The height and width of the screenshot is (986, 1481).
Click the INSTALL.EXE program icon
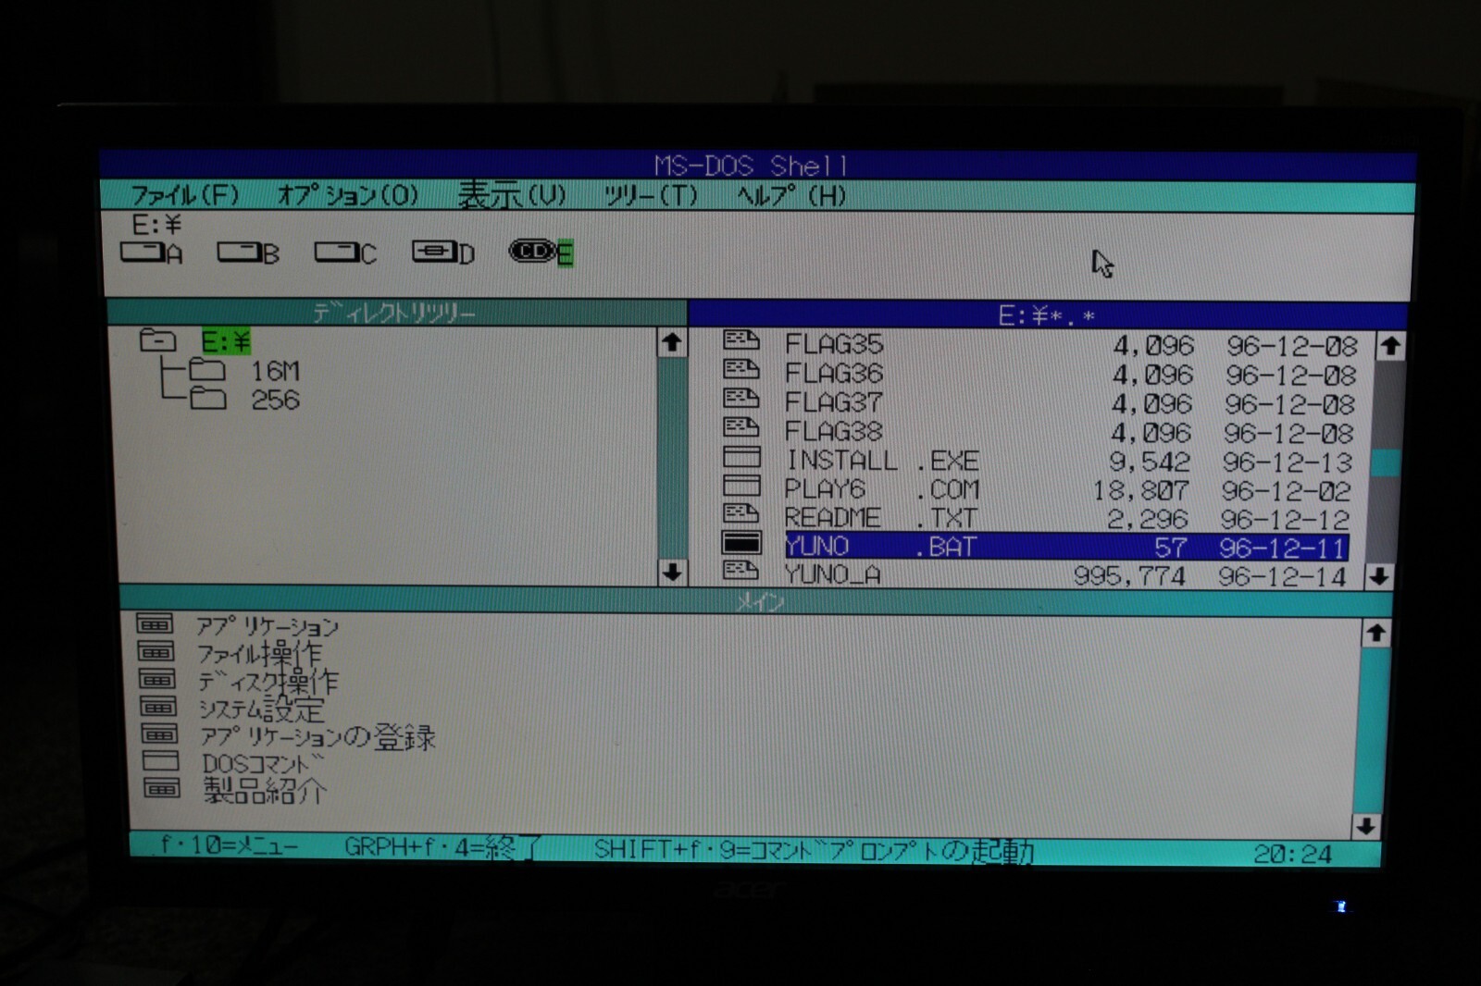click(741, 457)
